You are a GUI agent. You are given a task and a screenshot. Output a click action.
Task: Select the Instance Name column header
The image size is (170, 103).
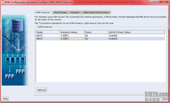(72, 32)
